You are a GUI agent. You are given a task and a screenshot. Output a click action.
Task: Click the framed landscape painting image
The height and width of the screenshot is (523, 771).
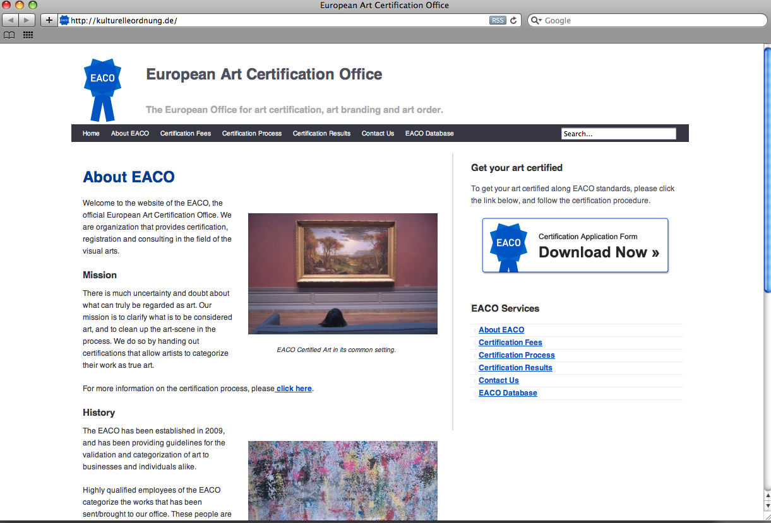(x=343, y=274)
